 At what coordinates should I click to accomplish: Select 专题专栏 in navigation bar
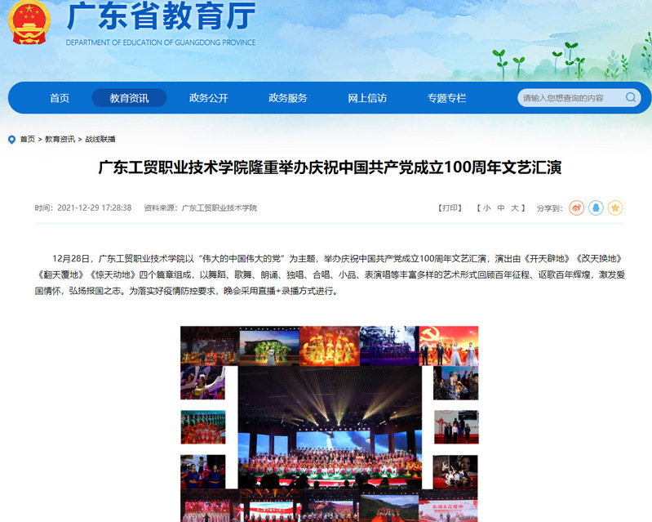click(x=447, y=98)
